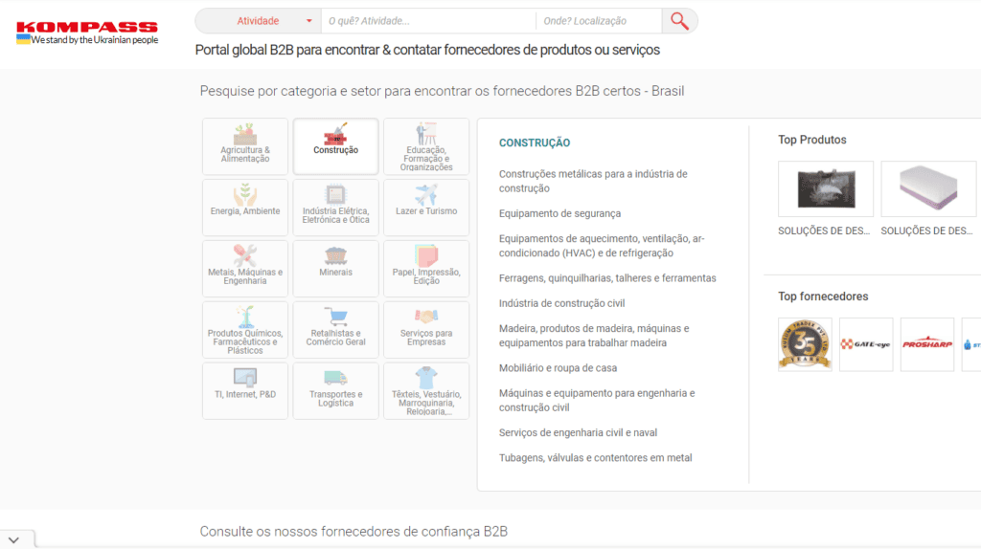
Task: Click the CONSTRUÇÃO heading link
Action: [535, 143]
